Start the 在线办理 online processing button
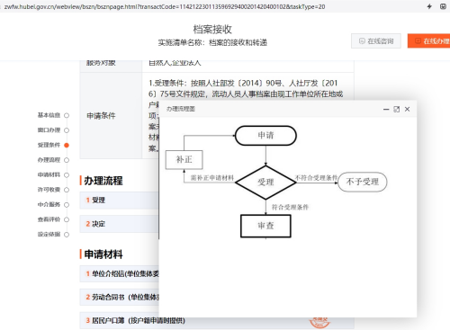The image size is (450, 330). coord(428,41)
